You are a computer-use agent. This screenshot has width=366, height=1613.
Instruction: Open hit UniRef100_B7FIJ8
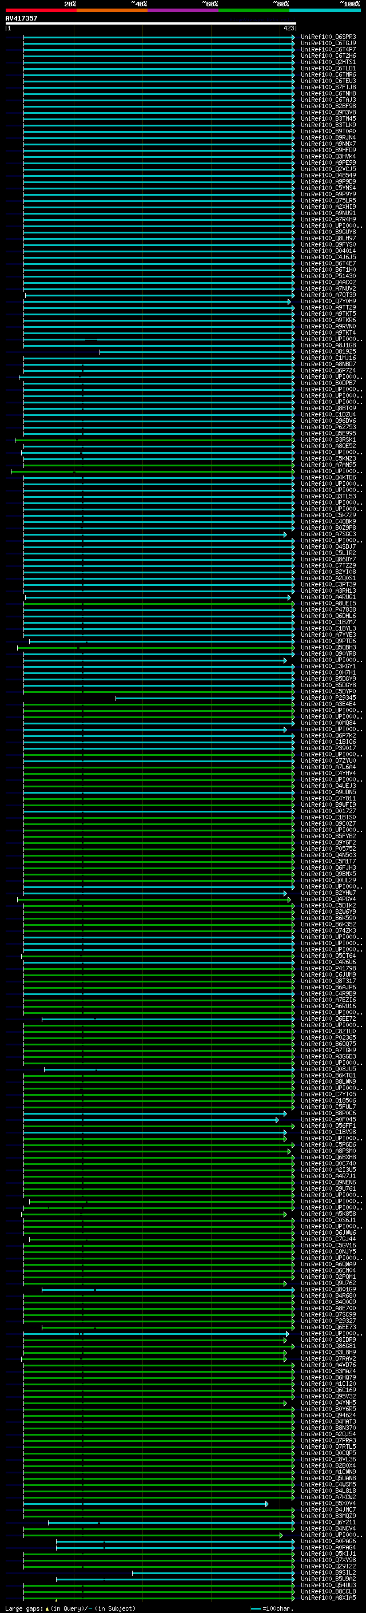click(x=328, y=87)
